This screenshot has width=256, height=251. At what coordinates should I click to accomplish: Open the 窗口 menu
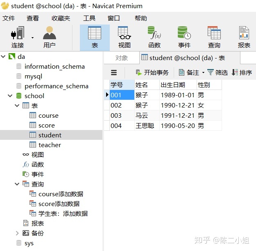[x=113, y=18]
